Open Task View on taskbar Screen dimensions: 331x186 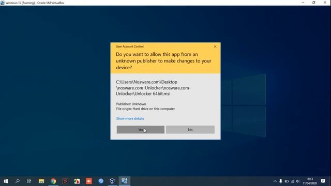29,181
